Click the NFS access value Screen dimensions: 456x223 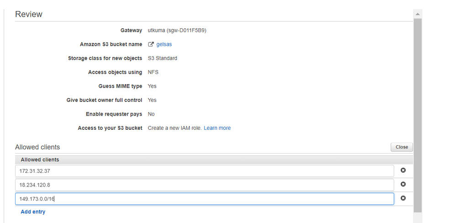point(153,72)
